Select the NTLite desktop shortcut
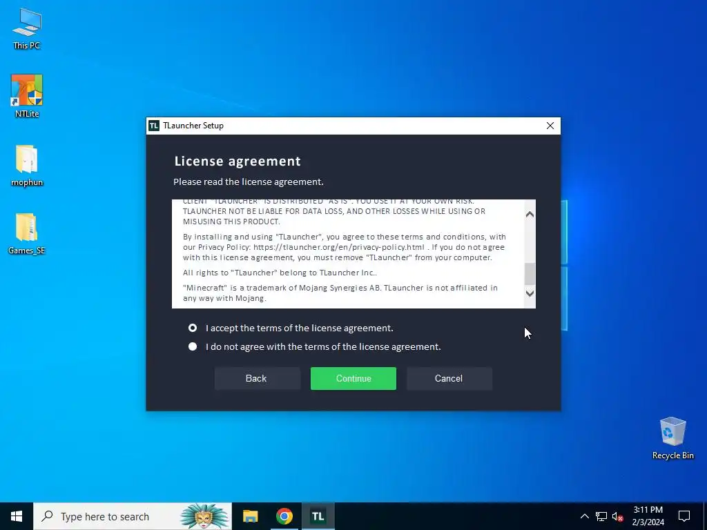 click(27, 96)
